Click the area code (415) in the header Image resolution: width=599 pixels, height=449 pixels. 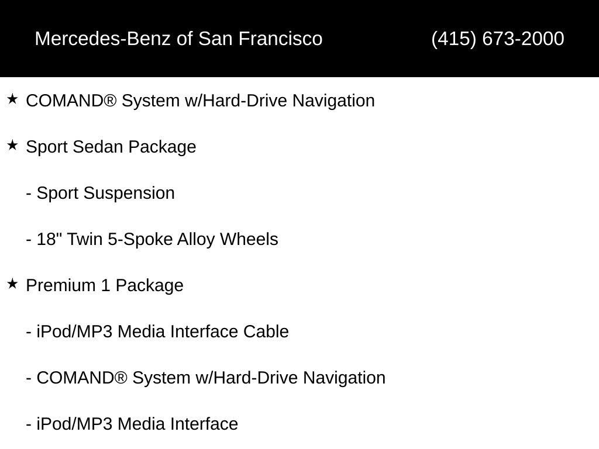coord(454,39)
